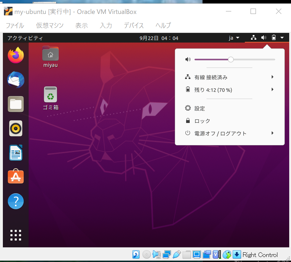Screen dimensions: 291x262
Task: Maximize the VirtualBox window
Action: click(253, 11)
